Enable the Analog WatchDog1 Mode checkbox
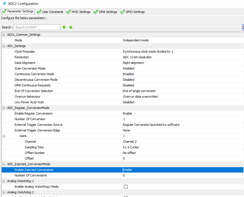 pos(126,187)
